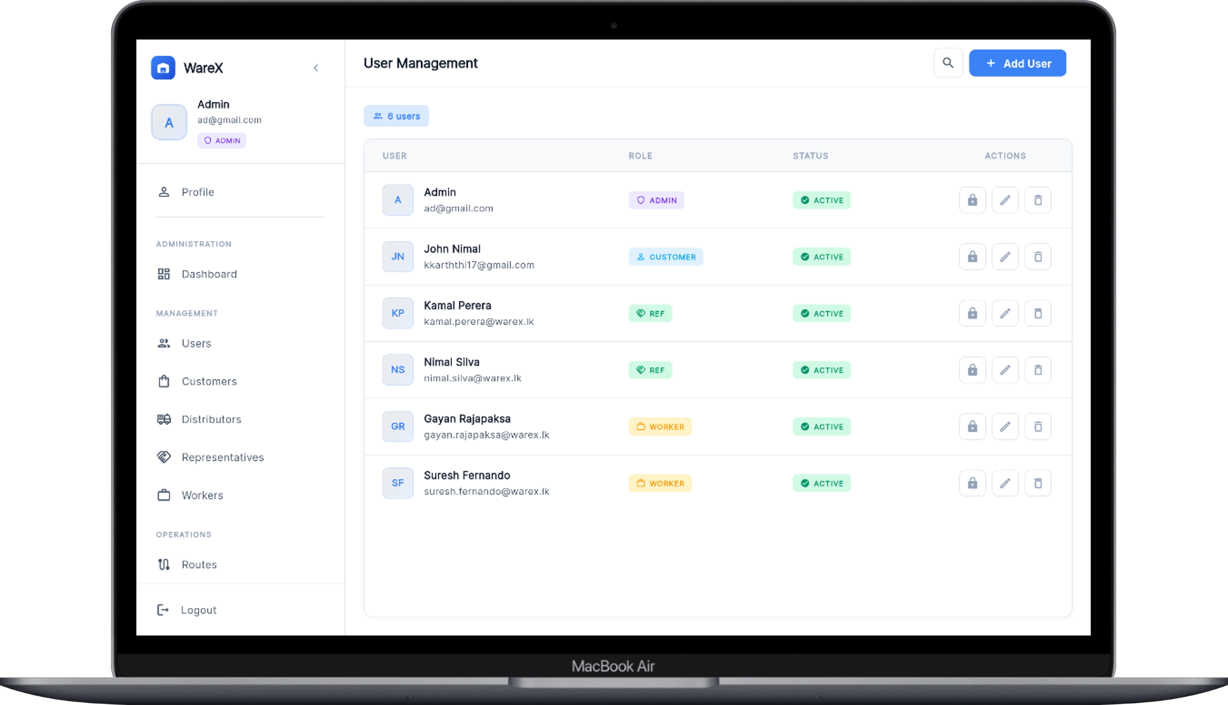Screen dimensions: 1228x705
Task: Collapse the sidebar with the chevron
Action: tap(316, 68)
